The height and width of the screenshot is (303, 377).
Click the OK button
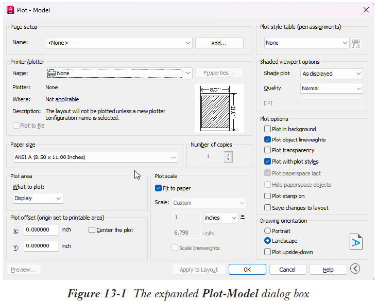(247, 270)
